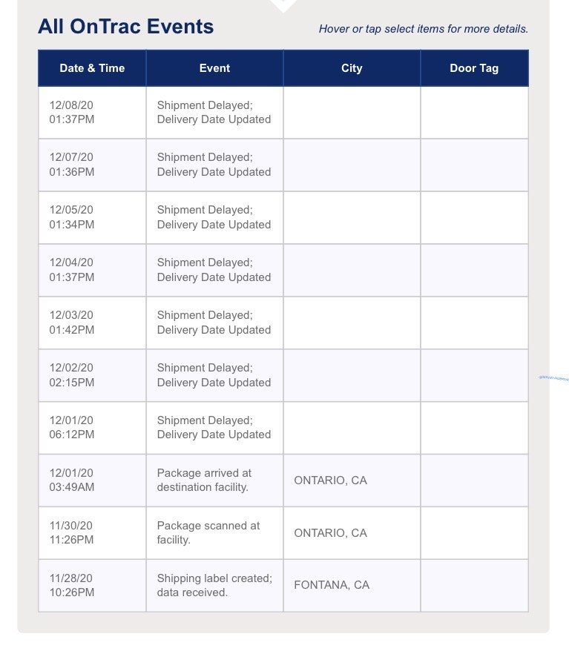This screenshot has height=654, width=569.
Task: Tap the 06:12PM Shipment Delayed event
Action: (x=214, y=428)
